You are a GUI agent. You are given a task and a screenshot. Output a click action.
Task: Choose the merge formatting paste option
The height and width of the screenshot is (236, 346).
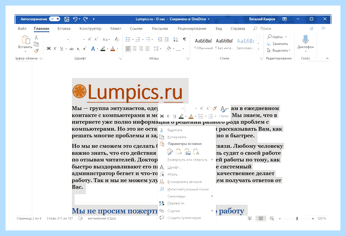click(x=179, y=152)
